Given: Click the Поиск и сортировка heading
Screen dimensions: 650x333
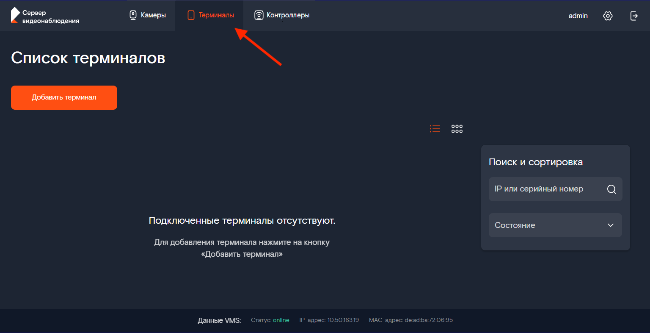Looking at the screenshot, I should pyautogui.click(x=536, y=162).
